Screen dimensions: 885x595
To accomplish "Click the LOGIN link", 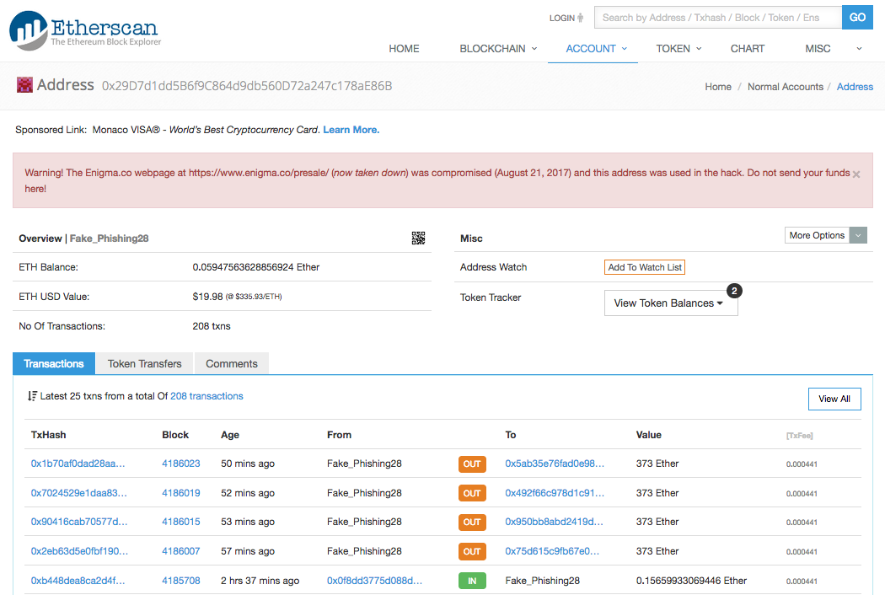I will tap(562, 18).
